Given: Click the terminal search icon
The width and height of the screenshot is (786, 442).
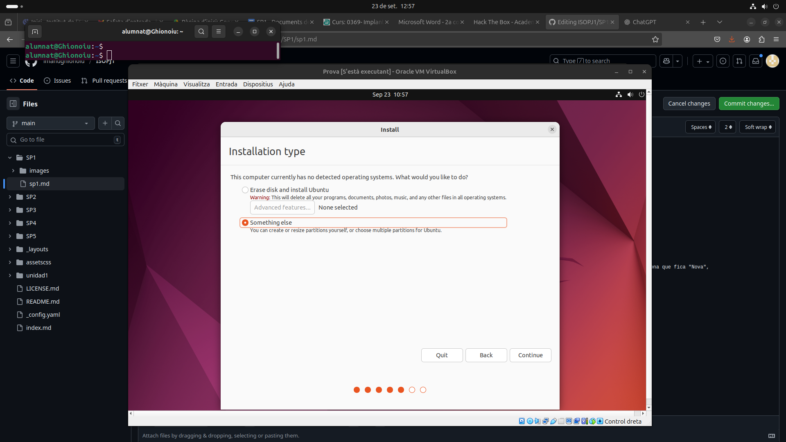Looking at the screenshot, I should (201, 32).
